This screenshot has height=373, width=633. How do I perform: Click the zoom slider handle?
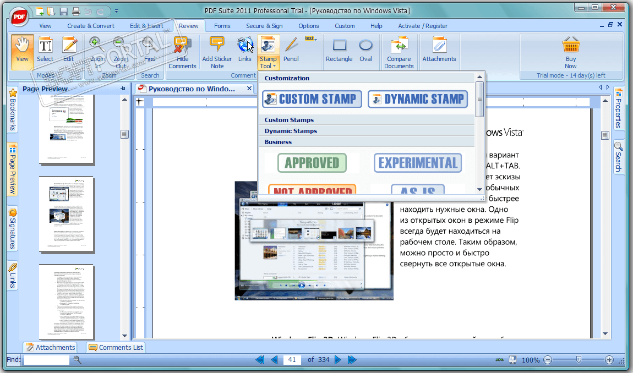[x=579, y=359]
